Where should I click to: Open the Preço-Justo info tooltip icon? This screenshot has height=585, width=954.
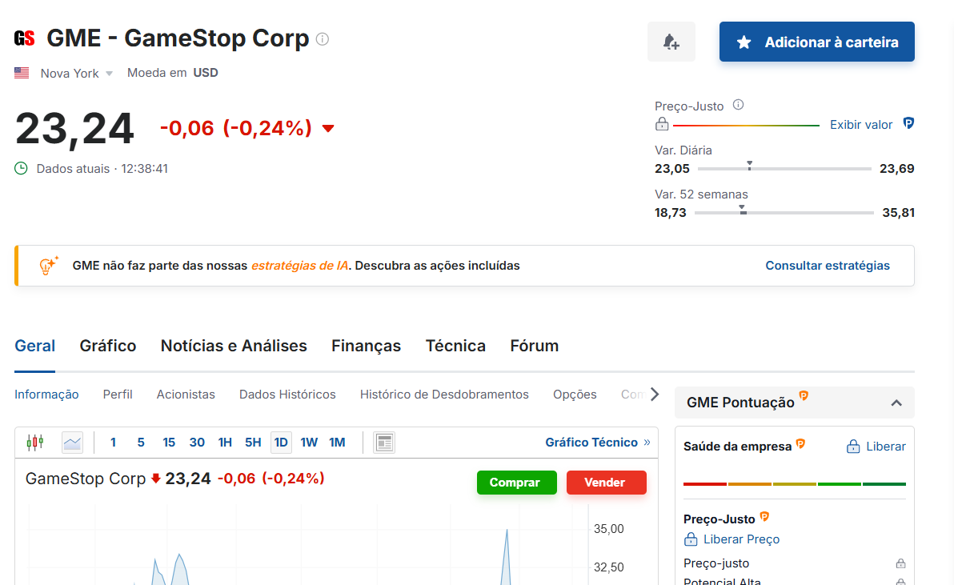[x=738, y=105]
